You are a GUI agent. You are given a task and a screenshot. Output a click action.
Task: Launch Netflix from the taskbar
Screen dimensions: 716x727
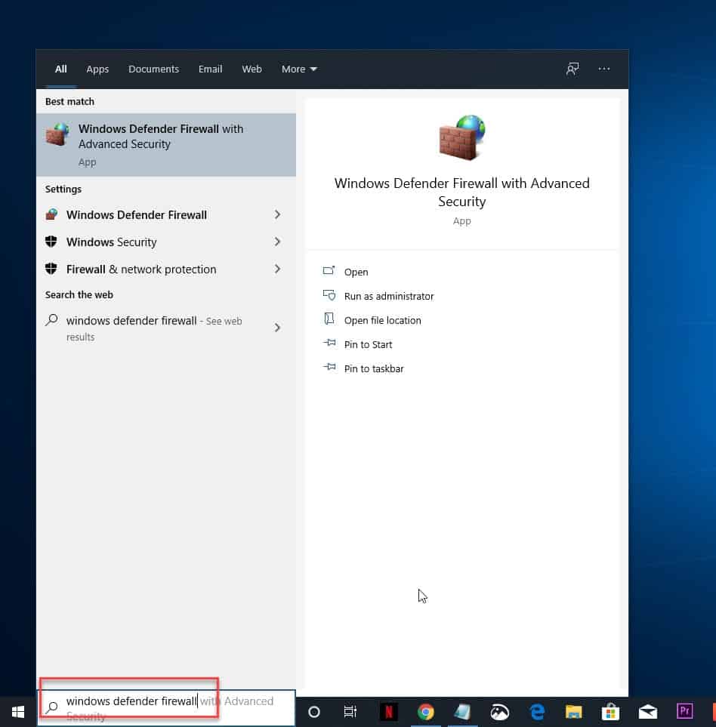[x=388, y=711]
